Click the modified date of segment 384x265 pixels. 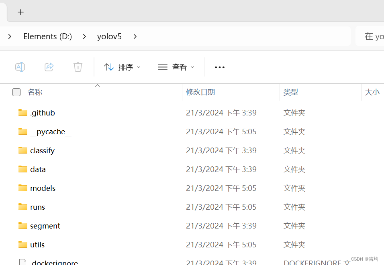tap(221, 226)
